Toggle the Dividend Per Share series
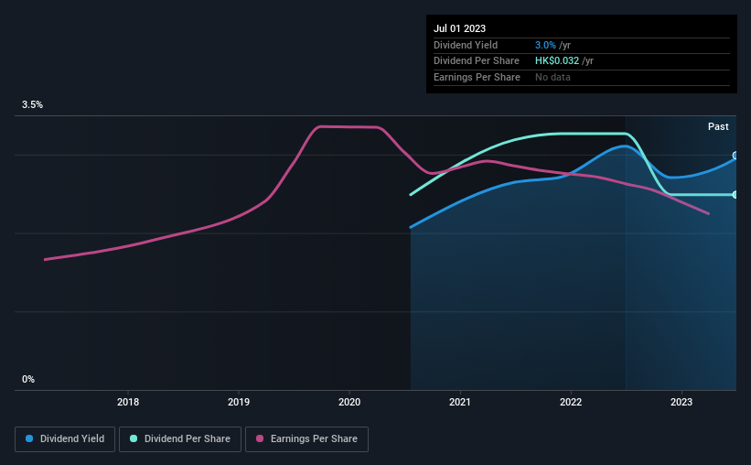The image size is (751, 465). coord(179,439)
